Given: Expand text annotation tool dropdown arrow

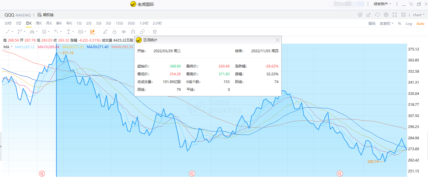Looking at the screenshot, I should pyautogui.click(x=86, y=32).
